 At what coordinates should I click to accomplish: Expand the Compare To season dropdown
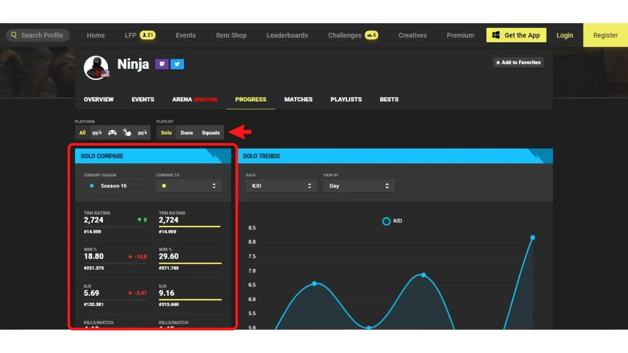point(188,185)
